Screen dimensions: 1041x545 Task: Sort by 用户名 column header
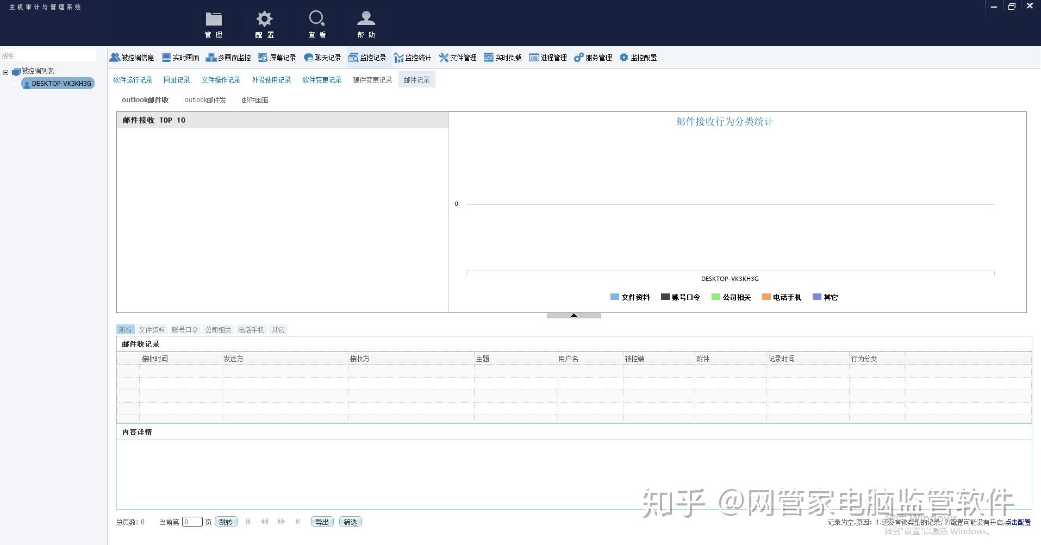click(x=590, y=359)
